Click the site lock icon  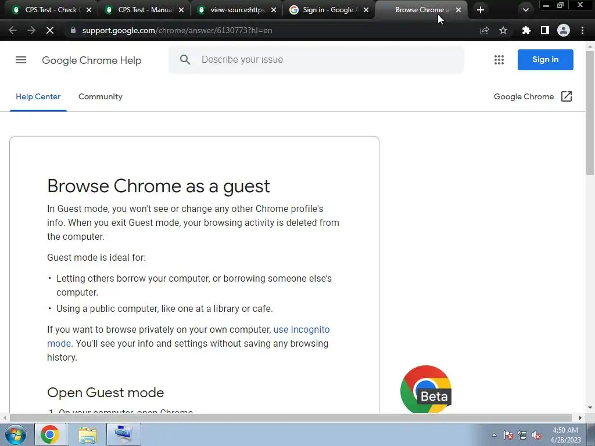point(73,30)
